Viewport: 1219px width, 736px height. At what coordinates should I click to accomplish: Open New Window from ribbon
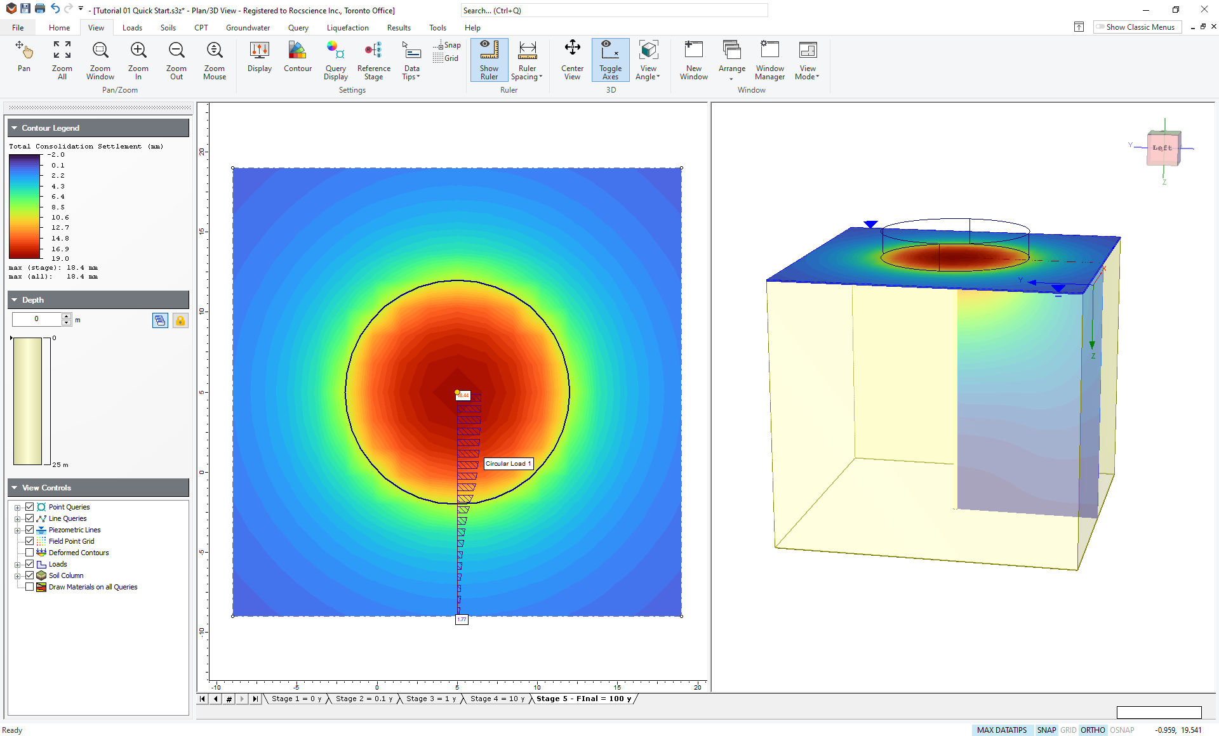[693, 60]
